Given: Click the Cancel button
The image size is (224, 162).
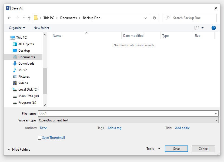Looking at the screenshot, I should click(x=203, y=149).
